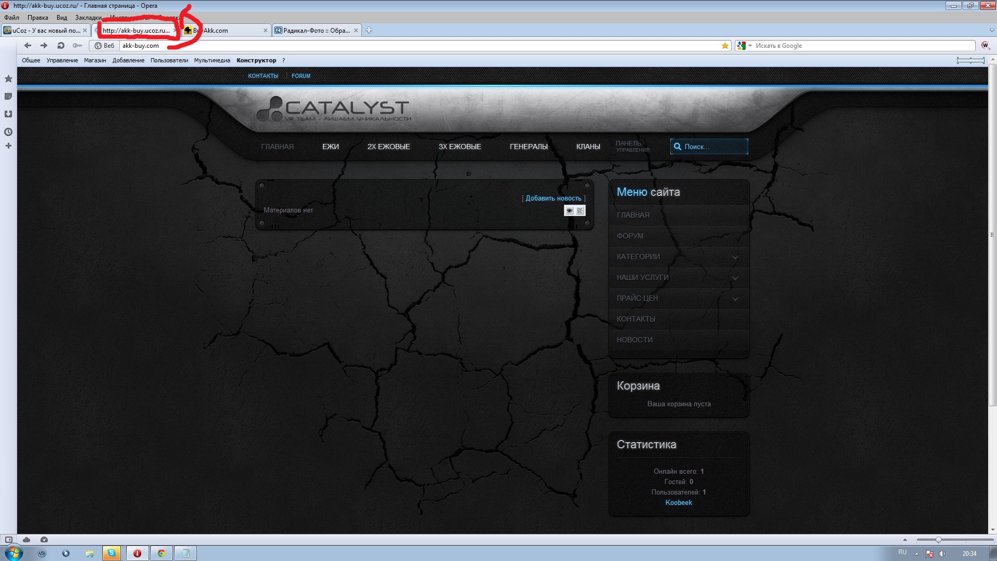Viewport: 997px width, 561px height.
Task: Expand the НАШИ УСЛУГИ menu chevron
Action: point(735,278)
